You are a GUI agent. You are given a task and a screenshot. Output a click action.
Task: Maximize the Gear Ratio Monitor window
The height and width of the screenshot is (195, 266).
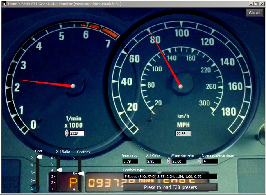point(256,4)
